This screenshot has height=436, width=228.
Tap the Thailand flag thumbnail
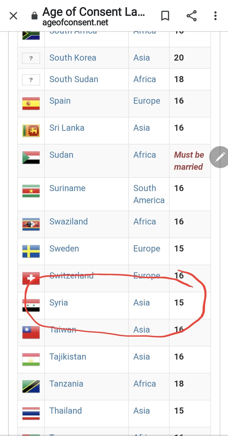coord(31,413)
